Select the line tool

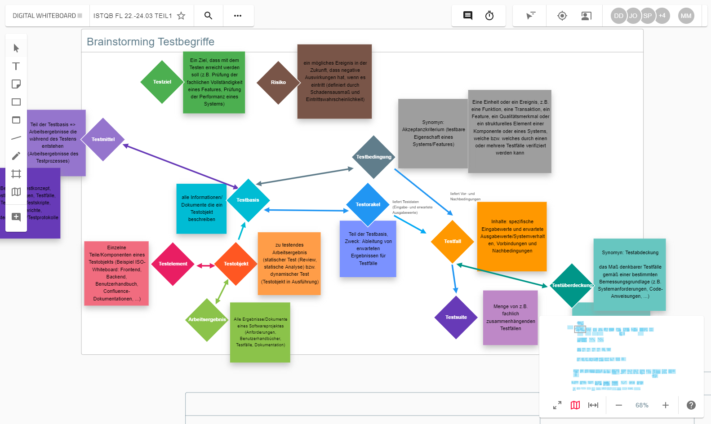click(x=16, y=138)
